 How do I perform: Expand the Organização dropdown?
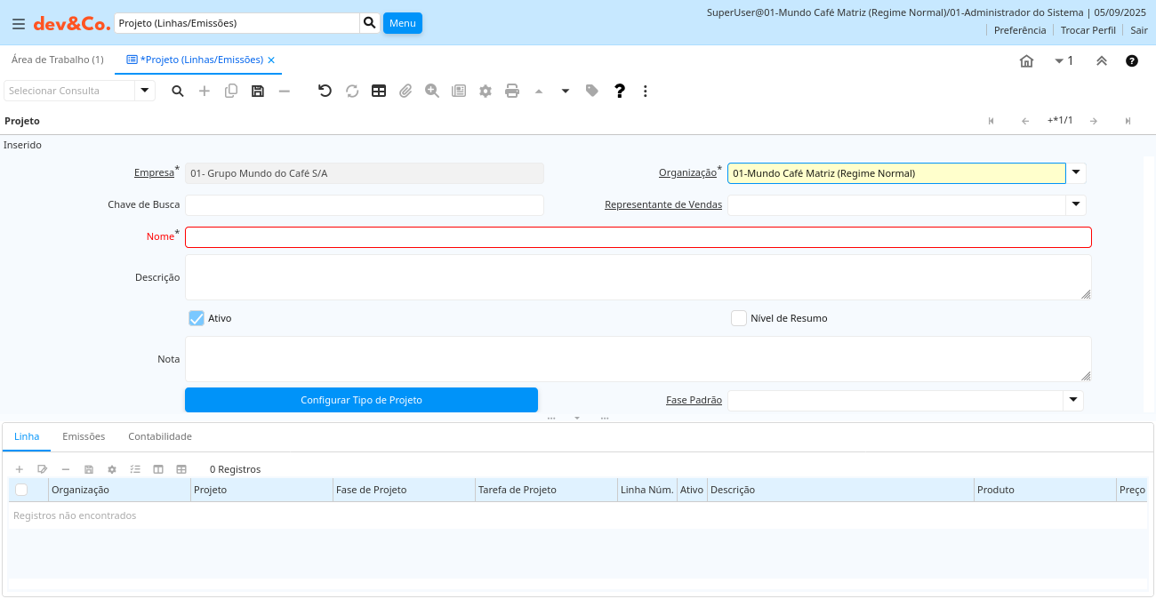pos(1076,173)
